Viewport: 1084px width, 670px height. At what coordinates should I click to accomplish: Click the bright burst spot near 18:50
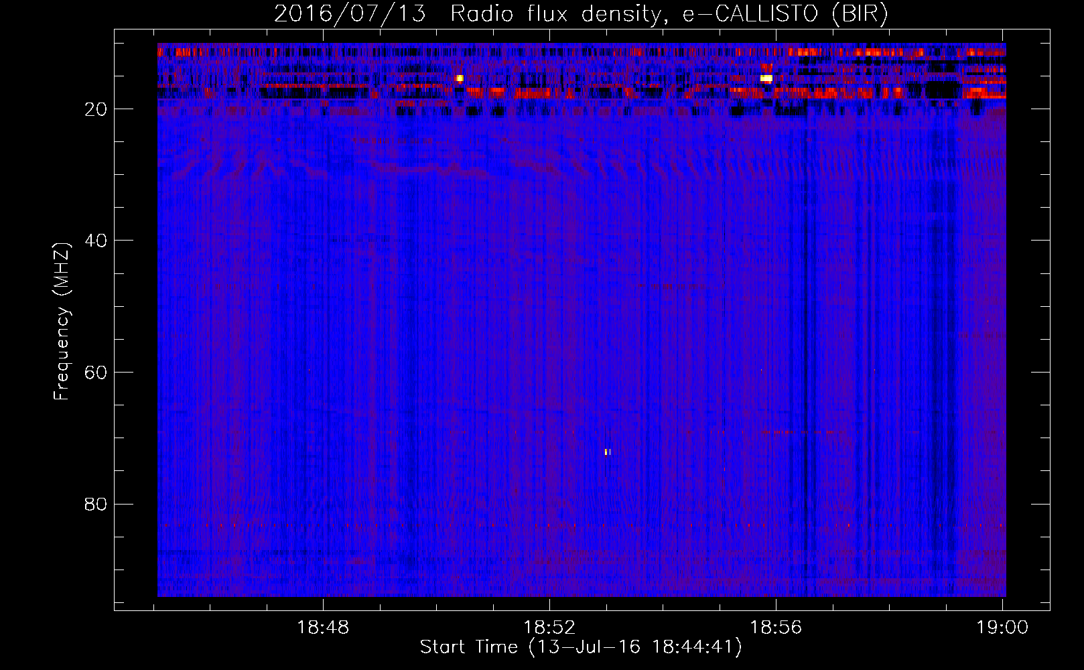460,78
